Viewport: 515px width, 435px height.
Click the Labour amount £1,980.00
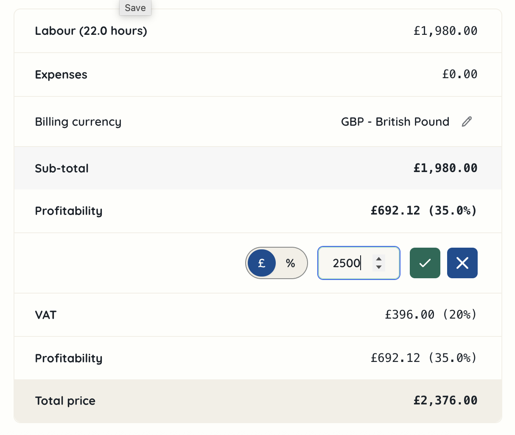(x=445, y=31)
